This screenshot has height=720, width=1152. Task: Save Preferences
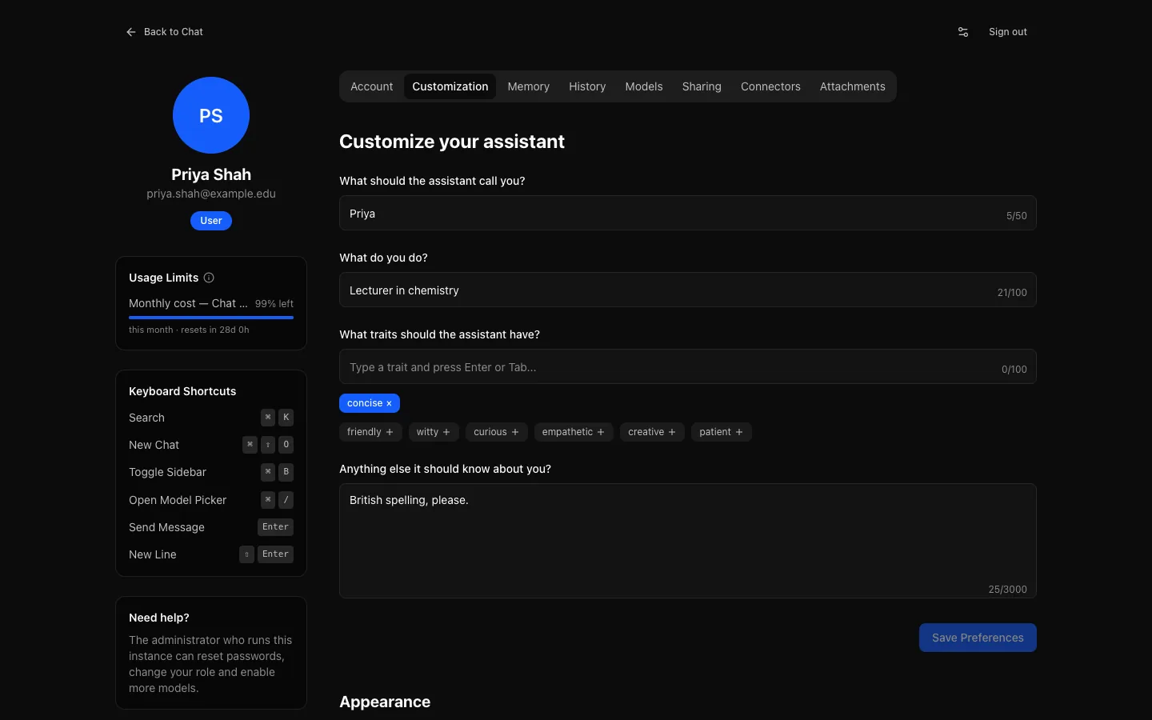click(x=978, y=638)
